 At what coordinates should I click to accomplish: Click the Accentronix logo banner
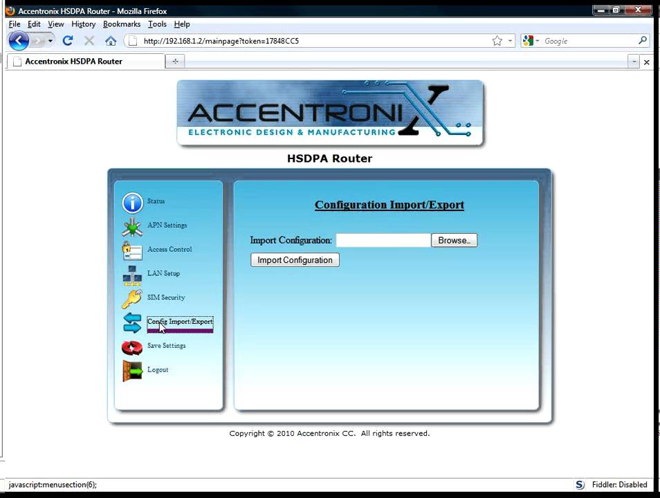pos(330,113)
